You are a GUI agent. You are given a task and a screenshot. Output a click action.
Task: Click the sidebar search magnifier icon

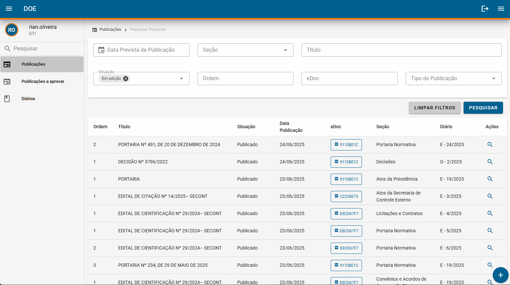click(8, 49)
